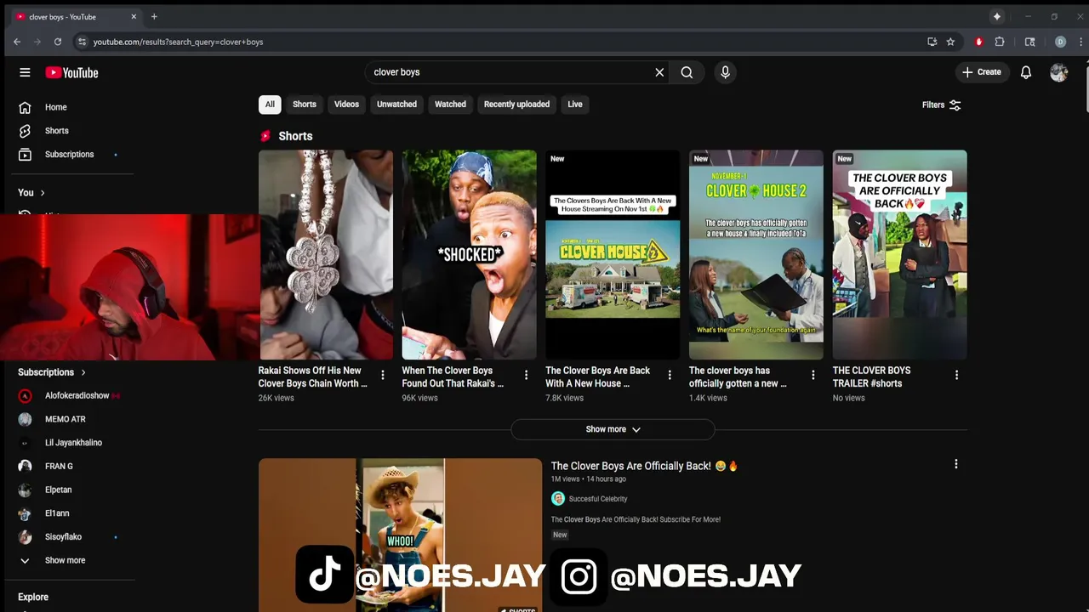The image size is (1089, 612).
Task: Open browser extensions puzzle icon
Action: tap(1000, 42)
